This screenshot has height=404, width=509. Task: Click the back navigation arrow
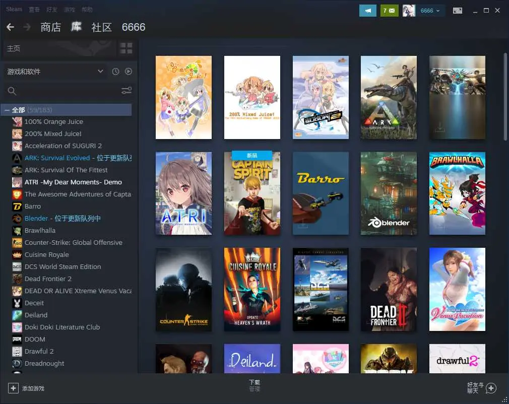(11, 27)
